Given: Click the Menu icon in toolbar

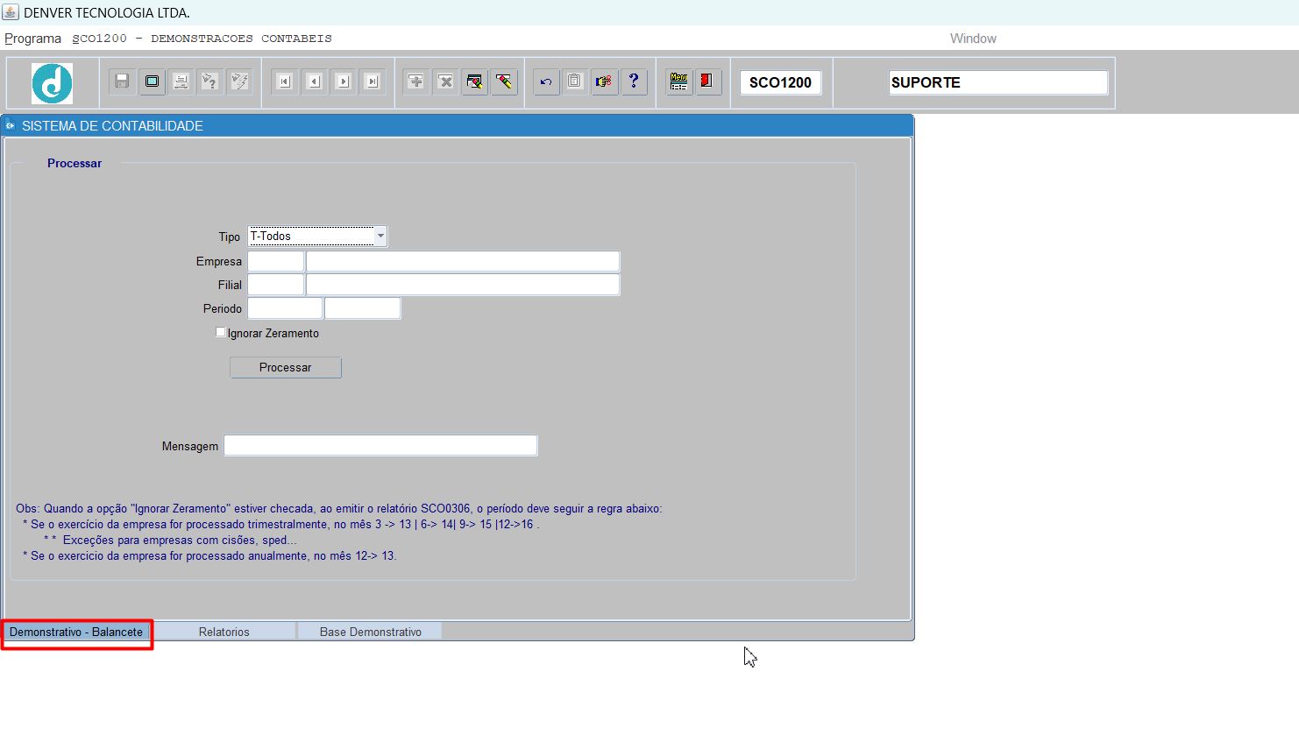Looking at the screenshot, I should click(x=678, y=81).
